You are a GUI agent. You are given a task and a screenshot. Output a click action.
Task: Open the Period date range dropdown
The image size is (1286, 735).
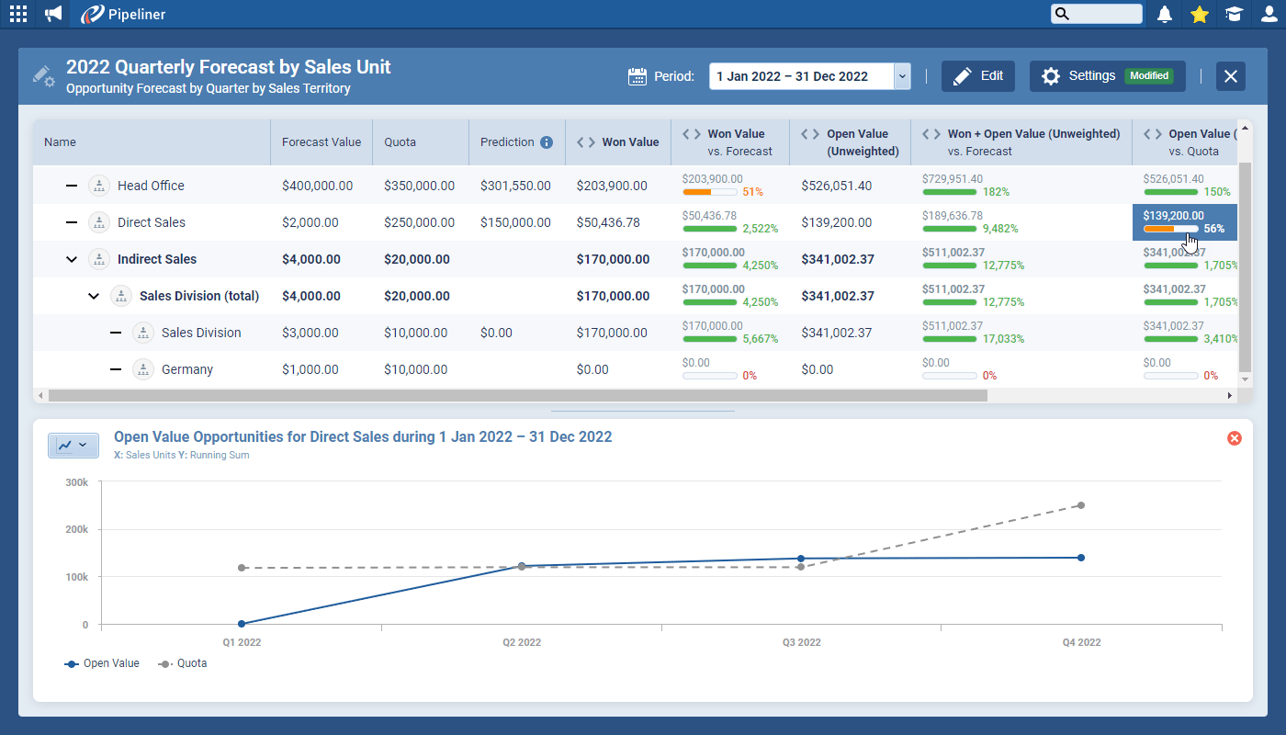click(x=902, y=76)
